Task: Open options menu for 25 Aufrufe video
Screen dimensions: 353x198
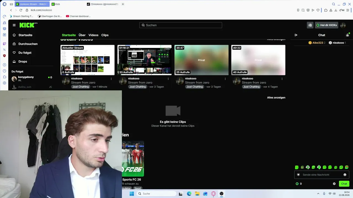Action: pos(225,79)
